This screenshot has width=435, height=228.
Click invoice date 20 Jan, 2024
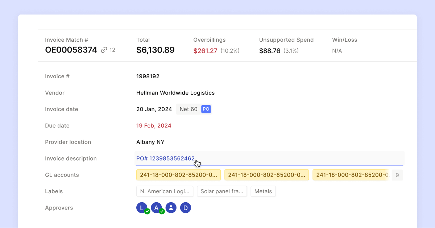point(154,109)
